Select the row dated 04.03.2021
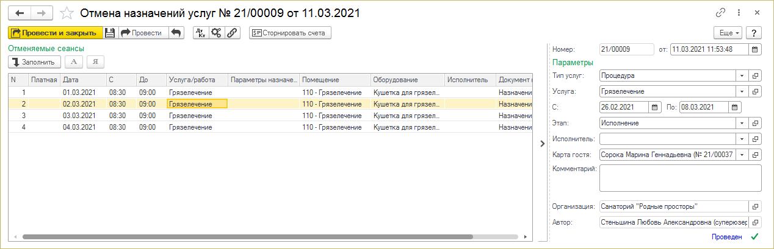774x249 pixels. tap(270, 127)
